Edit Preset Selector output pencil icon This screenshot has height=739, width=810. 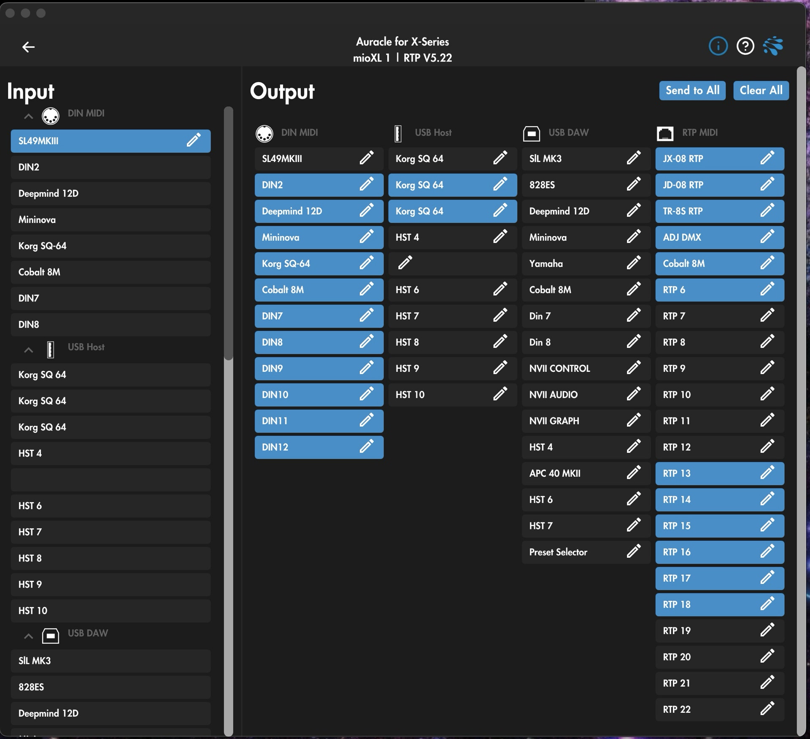pos(634,551)
